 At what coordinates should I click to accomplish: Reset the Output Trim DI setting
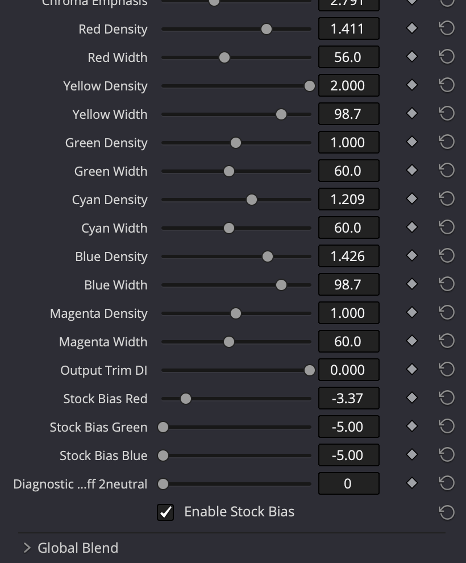[447, 369]
